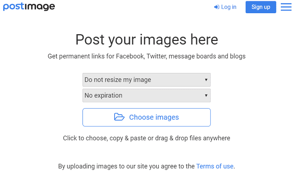
Task: Click the "No expiration" label text
Action: click(104, 95)
